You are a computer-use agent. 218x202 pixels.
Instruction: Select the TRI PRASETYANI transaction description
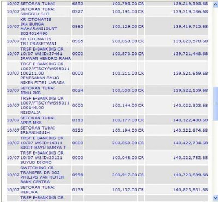point(38,41)
